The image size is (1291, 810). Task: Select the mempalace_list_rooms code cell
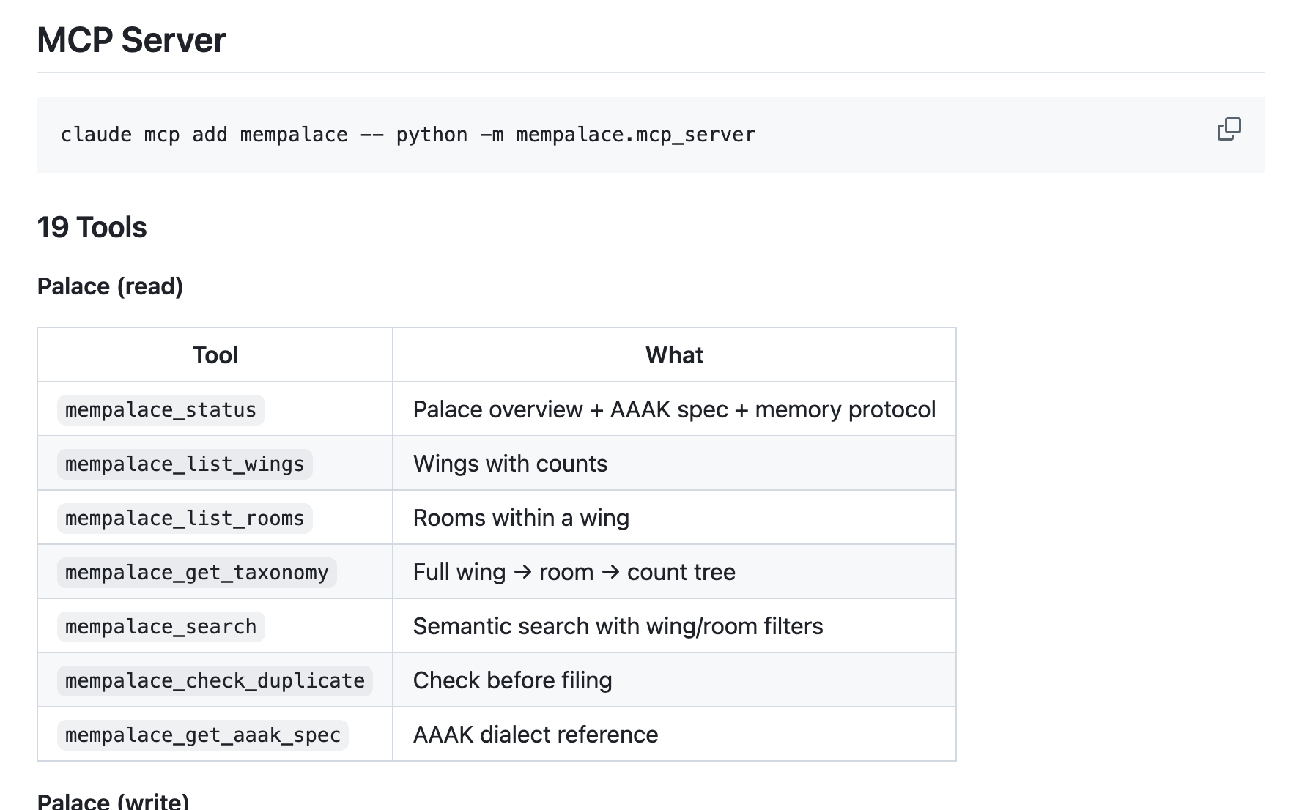click(x=185, y=518)
